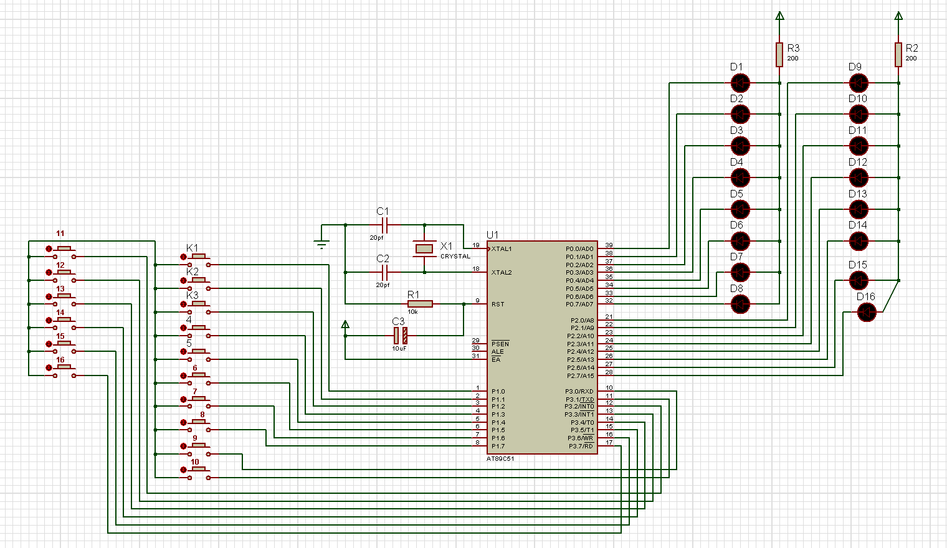
Task: Select LED D11 symbol
Action: click(859, 146)
